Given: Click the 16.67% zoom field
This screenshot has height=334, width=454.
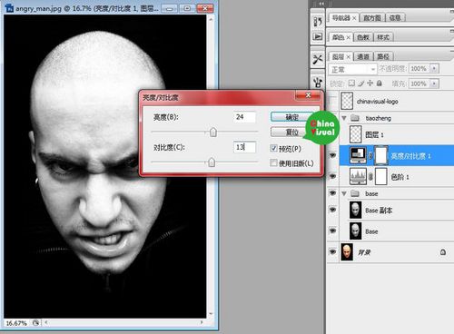Looking at the screenshot, I should 16,323.
